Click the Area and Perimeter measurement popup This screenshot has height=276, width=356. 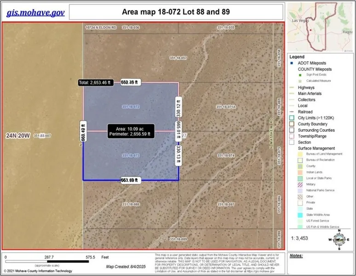132,131
